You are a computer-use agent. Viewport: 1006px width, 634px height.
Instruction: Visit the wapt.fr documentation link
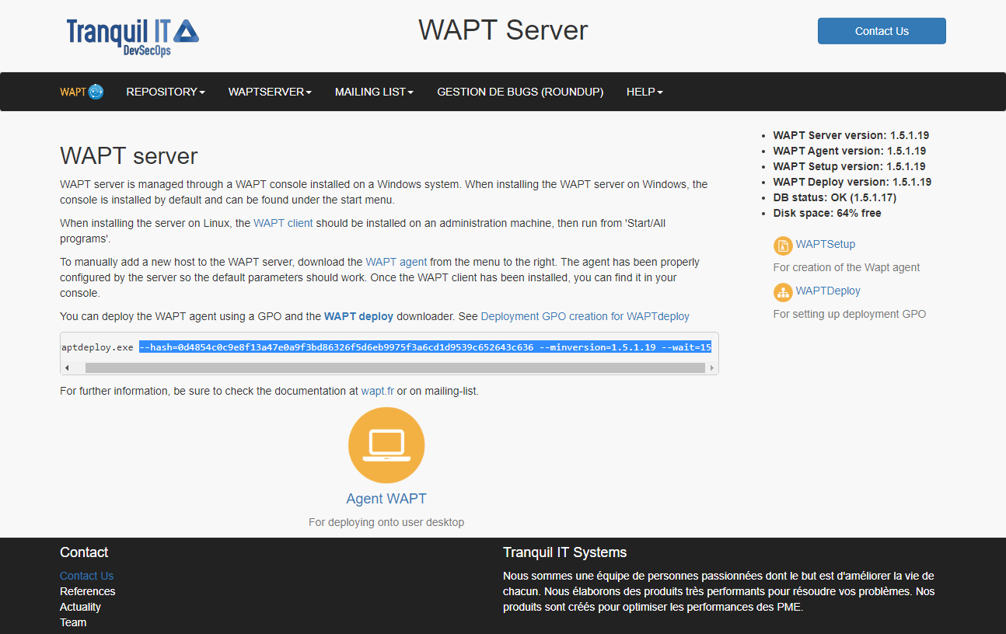(377, 391)
